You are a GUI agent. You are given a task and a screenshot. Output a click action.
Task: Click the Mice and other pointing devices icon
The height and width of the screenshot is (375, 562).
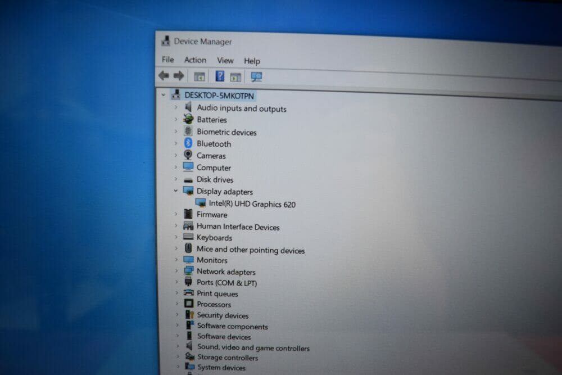[188, 248]
